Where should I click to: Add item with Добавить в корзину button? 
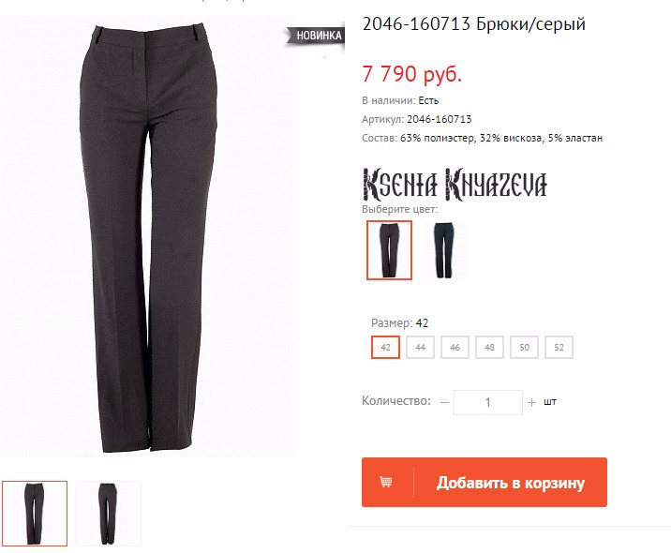(485, 483)
